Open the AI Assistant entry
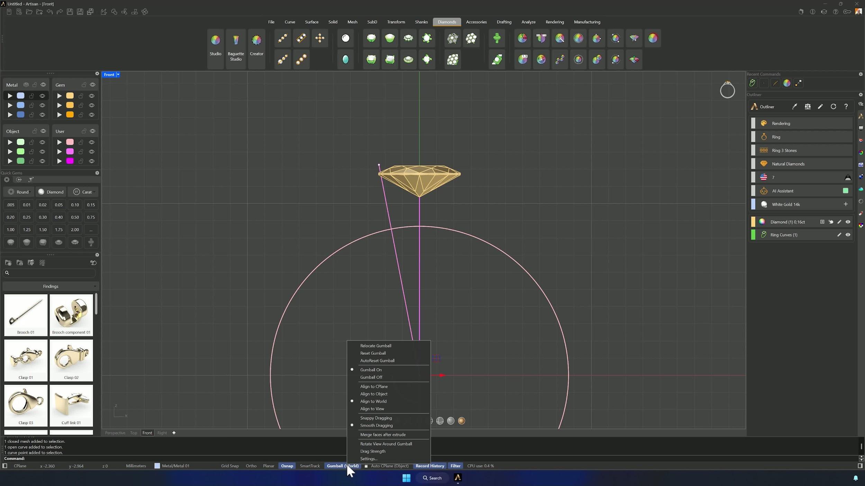The width and height of the screenshot is (865, 486). [x=801, y=191]
